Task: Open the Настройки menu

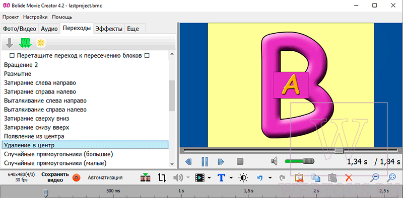Action: pos(35,17)
